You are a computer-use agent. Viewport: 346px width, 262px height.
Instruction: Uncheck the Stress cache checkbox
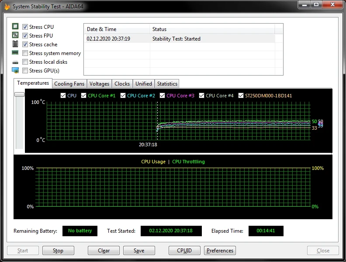[x=25, y=45]
